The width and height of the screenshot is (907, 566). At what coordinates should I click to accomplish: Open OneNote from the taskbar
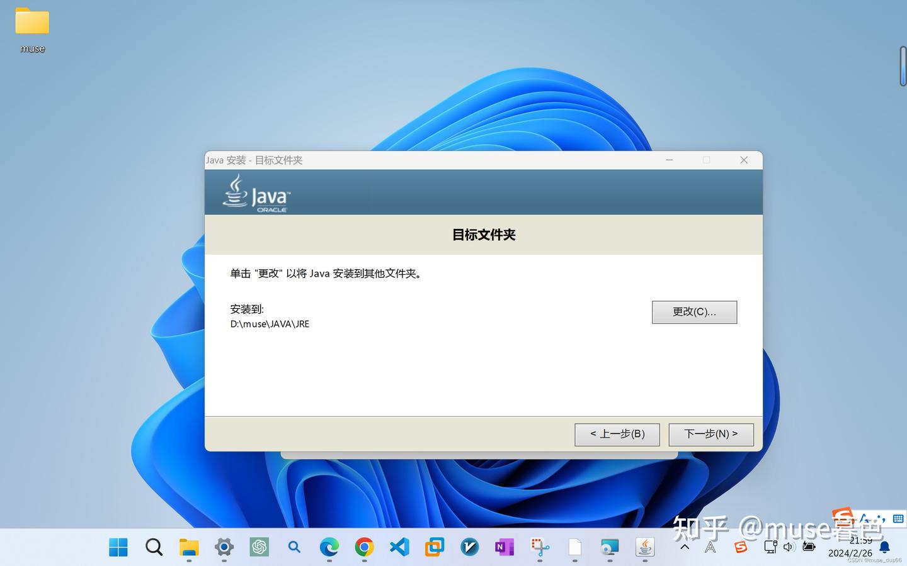[504, 548]
